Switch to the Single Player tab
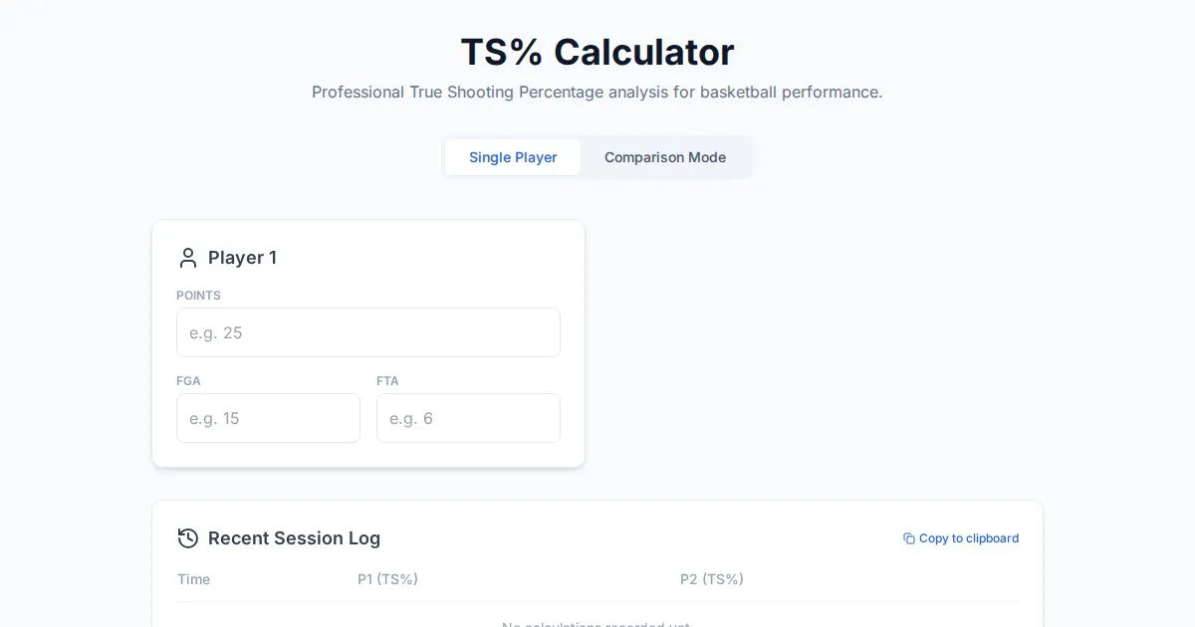The width and height of the screenshot is (1195, 627). point(513,157)
